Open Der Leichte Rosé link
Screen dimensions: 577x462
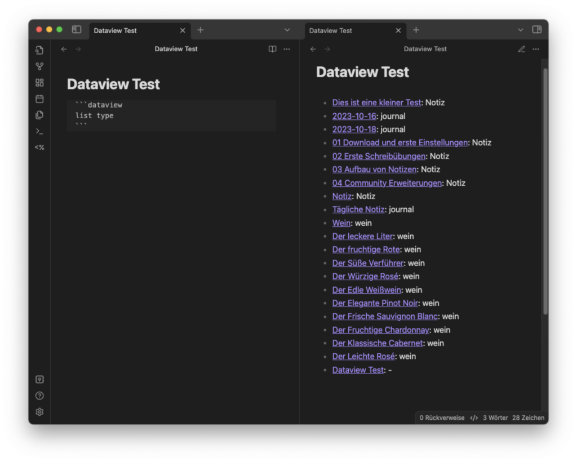pyautogui.click(x=363, y=357)
